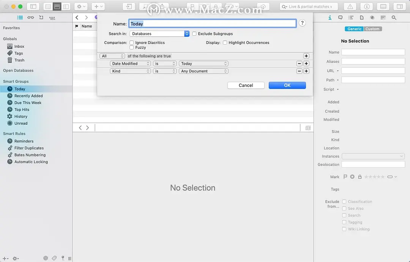Select the Recently Added smart group

click(28, 96)
